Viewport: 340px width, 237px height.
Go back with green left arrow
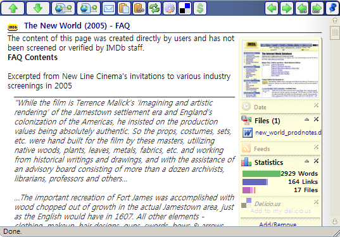[x=272, y=8]
